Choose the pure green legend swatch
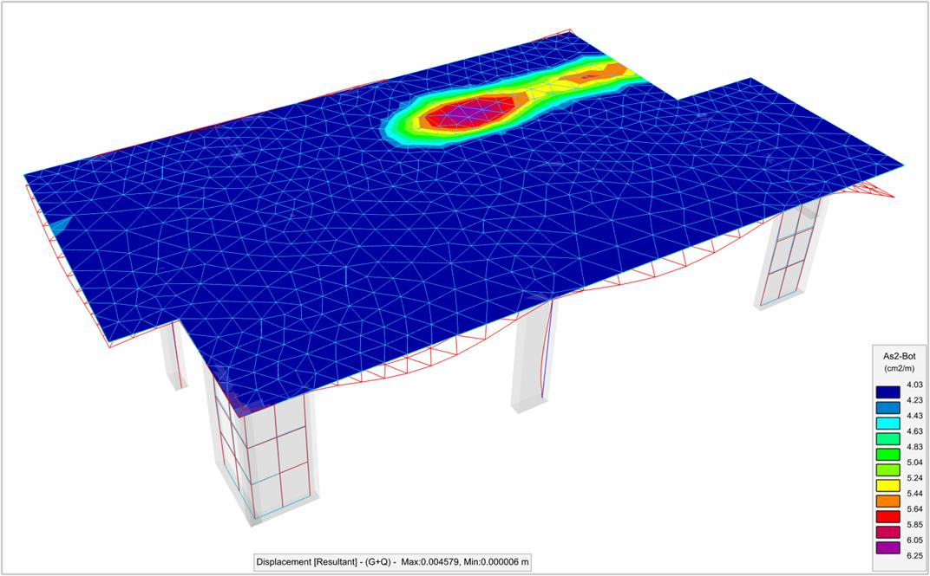 (888, 462)
